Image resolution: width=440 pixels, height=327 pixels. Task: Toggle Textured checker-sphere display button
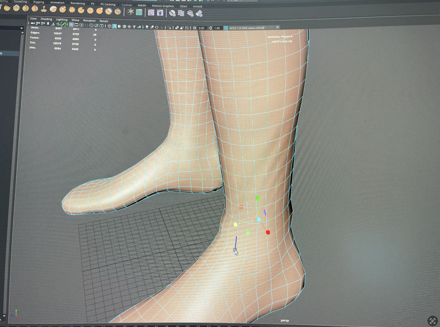(x=129, y=27)
